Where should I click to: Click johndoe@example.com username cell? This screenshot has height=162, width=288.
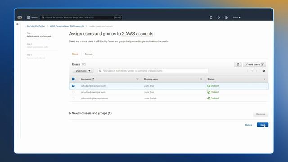pos(93,86)
